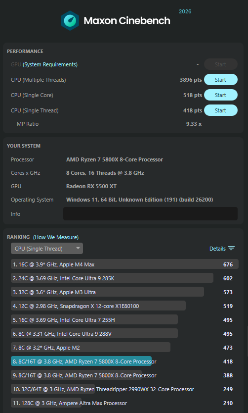Choose the Apple M3 Ultra ranking entry

124,292
